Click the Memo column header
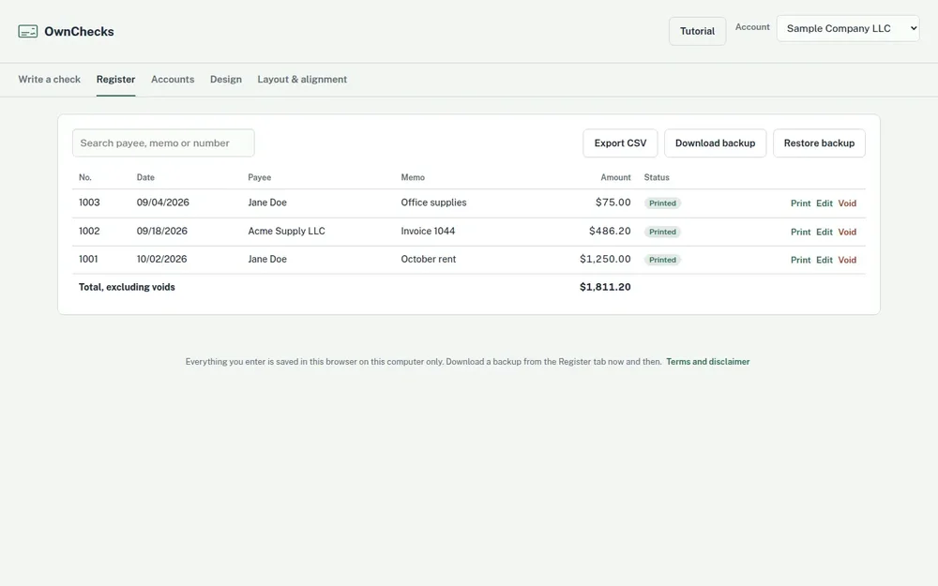 (x=413, y=177)
